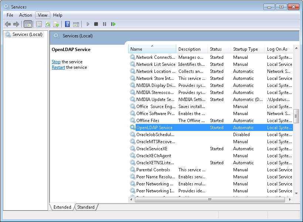
Task: Select the OracleMTSRecove... service row
Action: tap(211, 141)
